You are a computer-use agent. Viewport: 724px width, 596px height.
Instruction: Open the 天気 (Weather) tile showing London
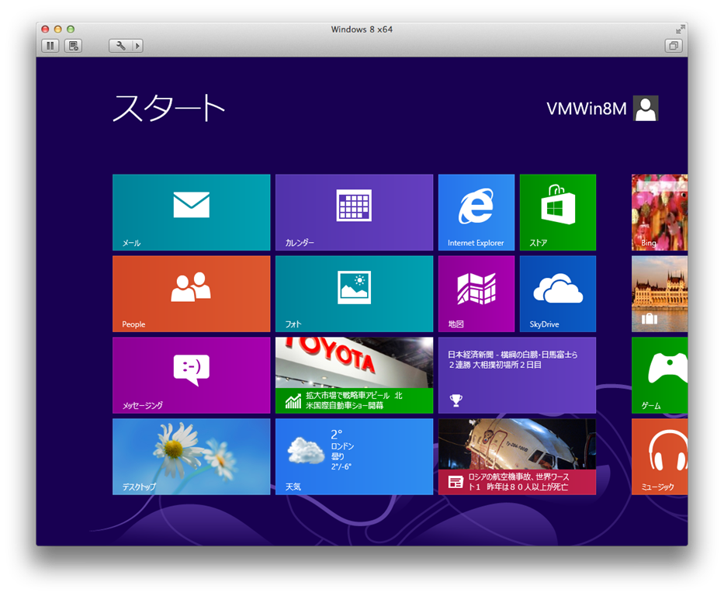pyautogui.click(x=354, y=456)
